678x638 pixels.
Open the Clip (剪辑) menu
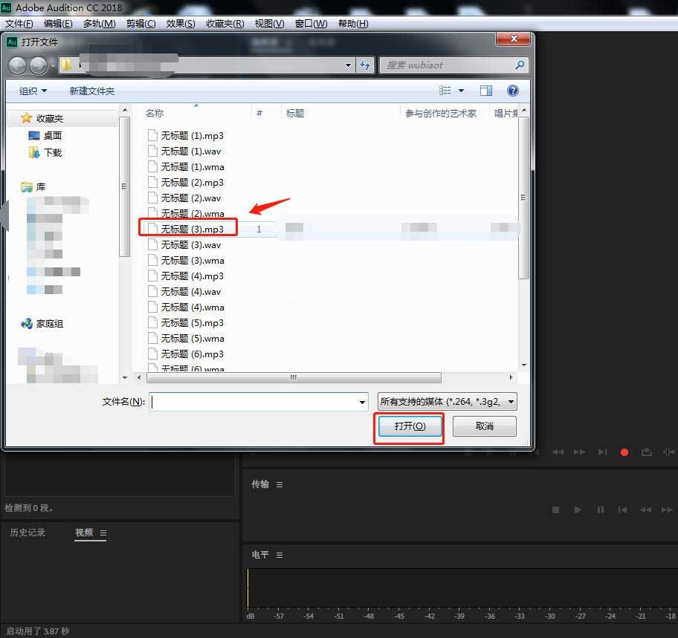pos(141,23)
